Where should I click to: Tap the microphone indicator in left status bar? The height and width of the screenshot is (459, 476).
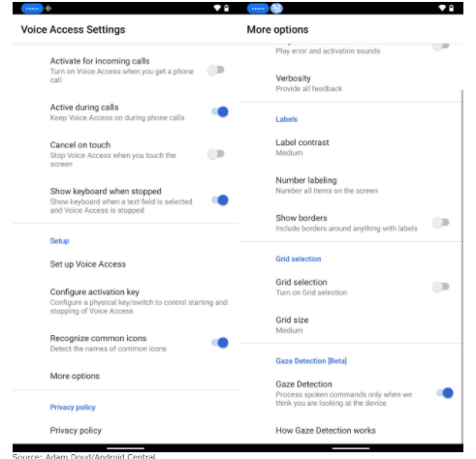[48, 9]
